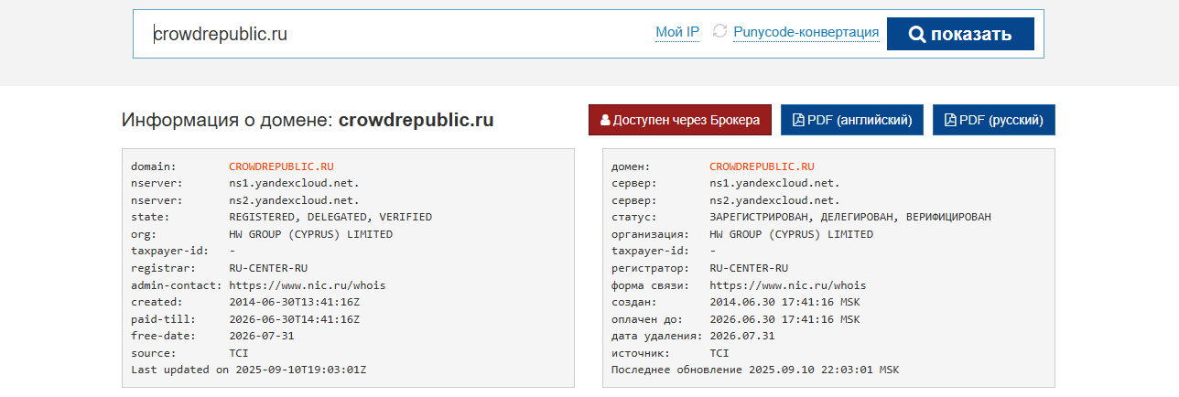Click the domain search input field
The image size is (1179, 397).
pyautogui.click(x=394, y=34)
